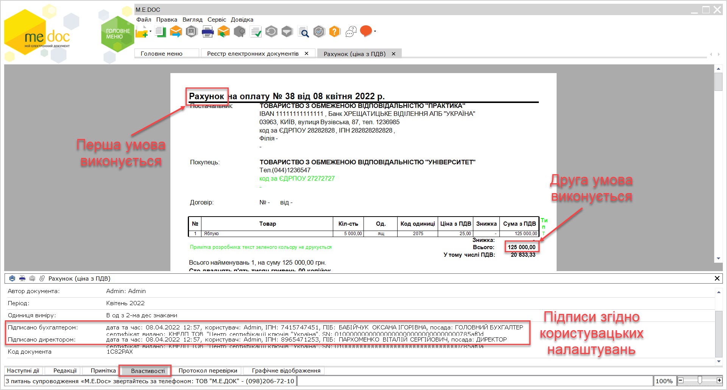Click the grey hexagon key signing icon
The height and width of the screenshot is (390, 727).
pos(240,32)
